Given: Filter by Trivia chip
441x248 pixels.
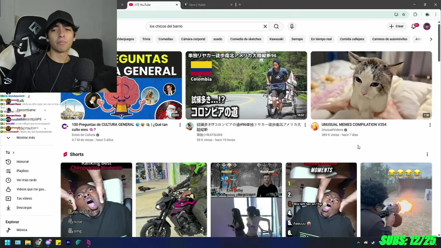Looking at the screenshot, I should pyautogui.click(x=146, y=39).
